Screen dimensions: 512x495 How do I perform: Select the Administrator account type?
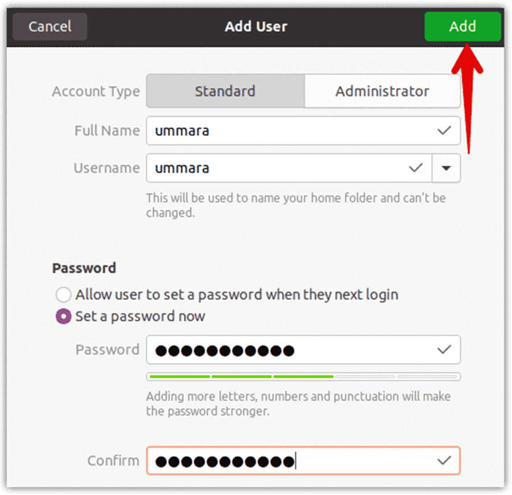[x=382, y=91]
